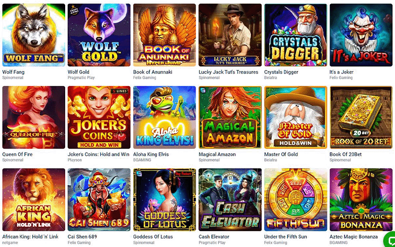395x247 pixels.
Task: Launch the Aloha King Elvis thumbnail
Action: pyautogui.click(x=164, y=118)
